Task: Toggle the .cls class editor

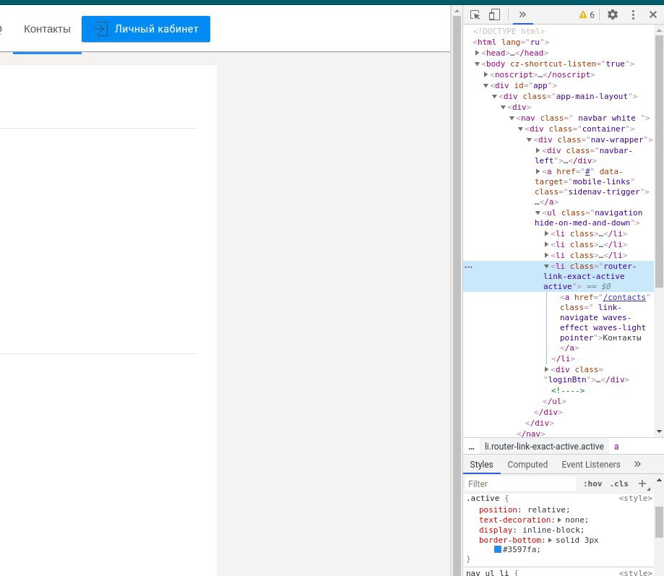Action: [619, 483]
